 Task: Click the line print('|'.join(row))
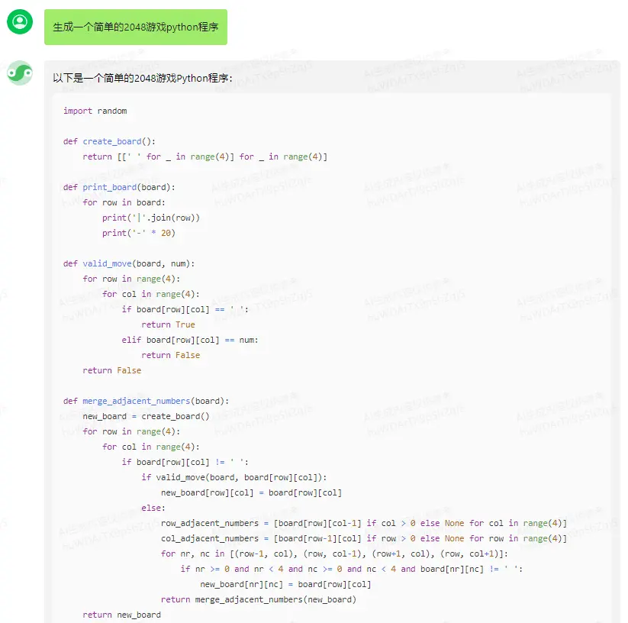(151, 218)
